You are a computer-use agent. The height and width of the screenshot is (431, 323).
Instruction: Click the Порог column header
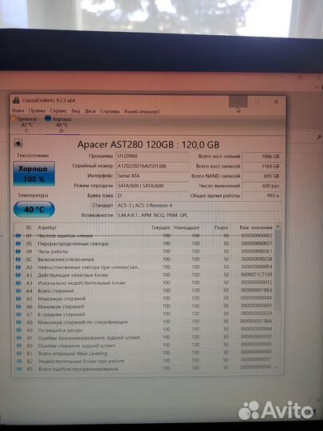tap(222, 227)
